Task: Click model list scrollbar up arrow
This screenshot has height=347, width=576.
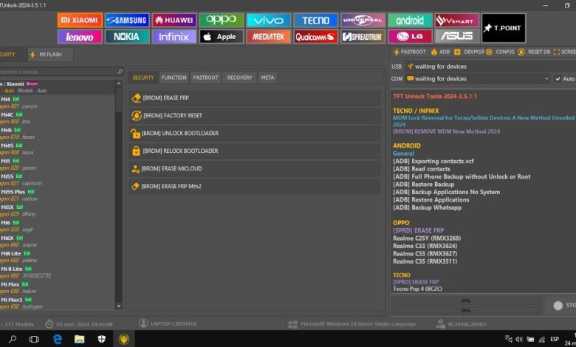Action: 119,83
